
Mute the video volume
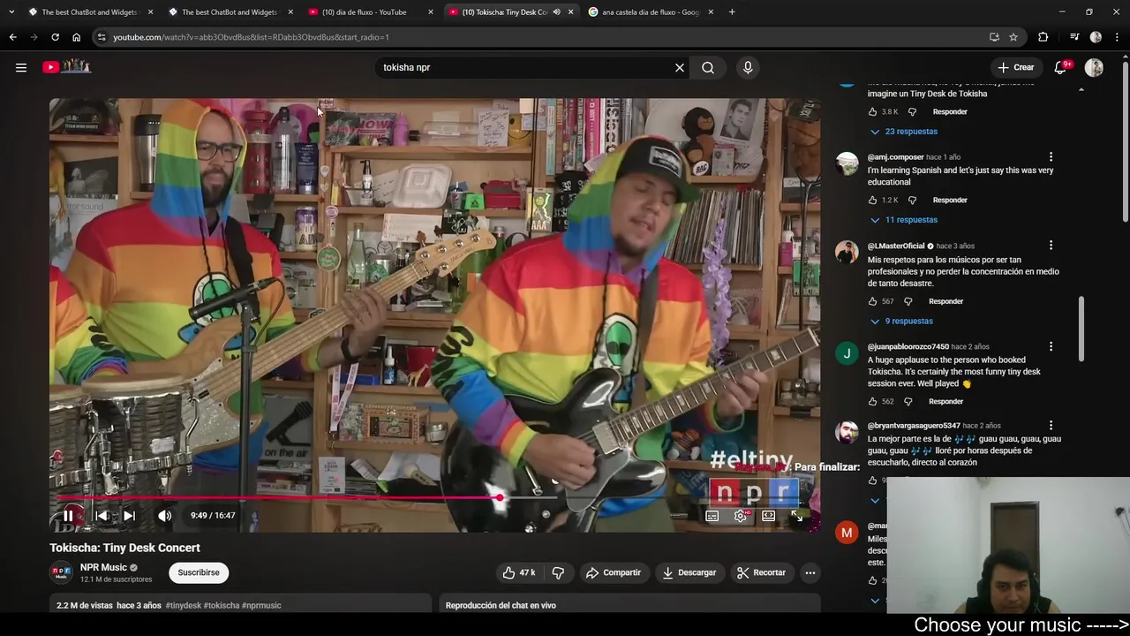coord(164,516)
